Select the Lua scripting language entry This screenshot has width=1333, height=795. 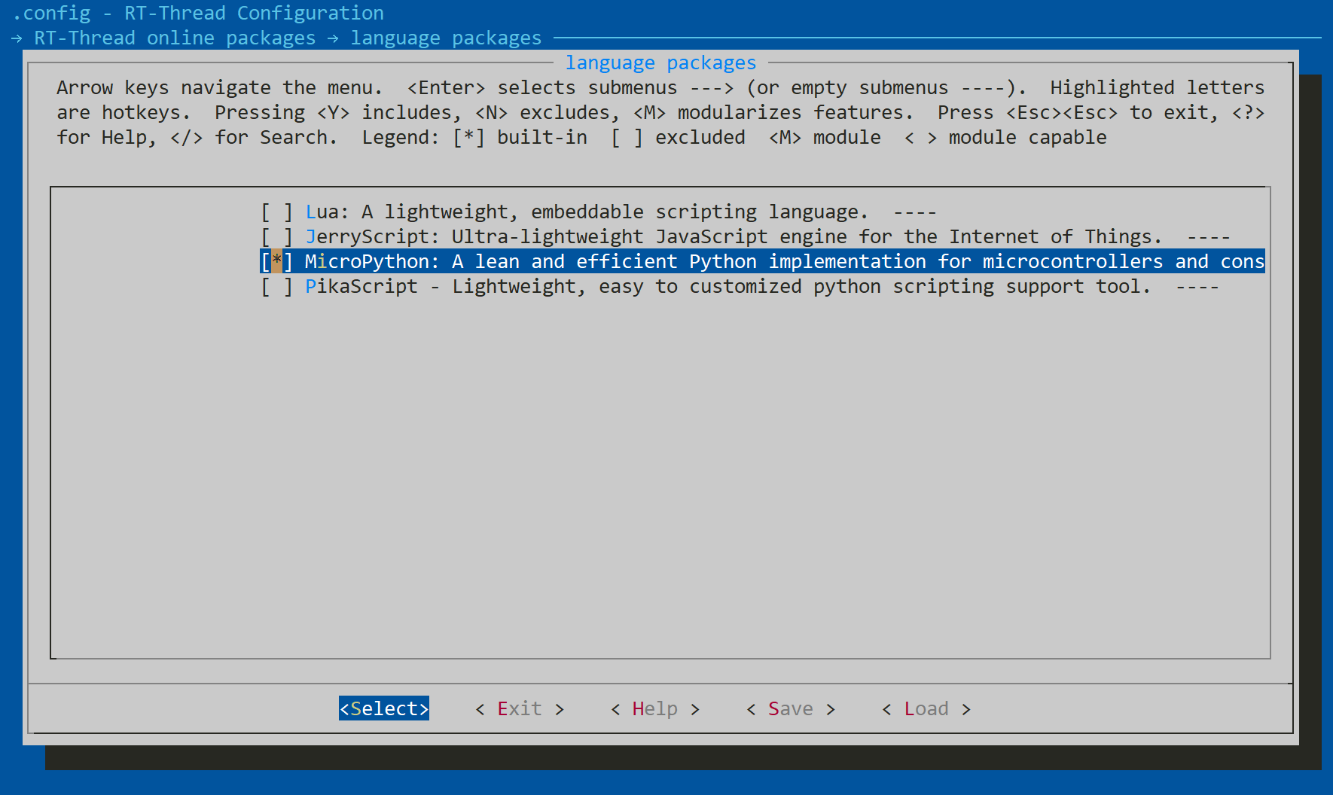tap(586, 212)
